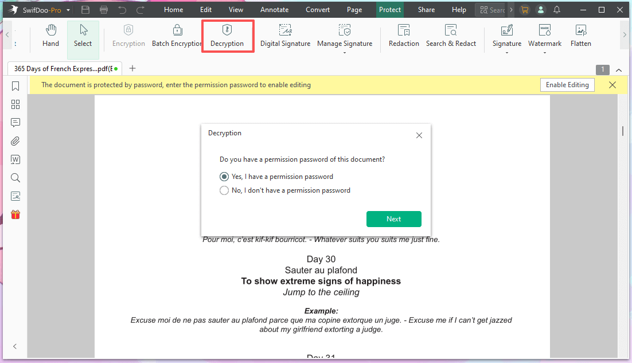Viewport: 632px width, 363px height.
Task: Expand the SwifDoo-Pro menu arrow
Action: (68, 10)
